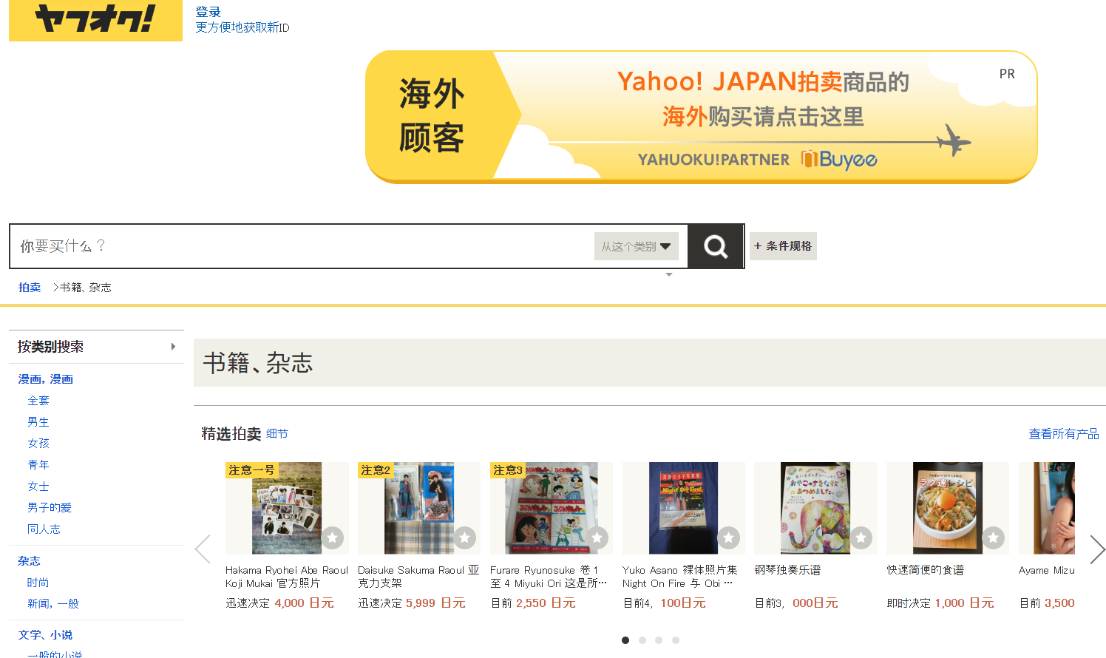The height and width of the screenshot is (658, 1106).
Task: Select the 同人志 category in sidebar
Action: [44, 529]
